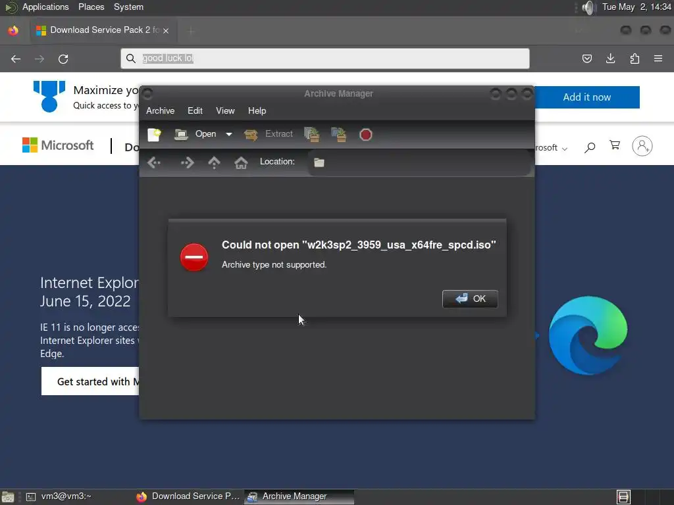Click the Location path field
This screenshot has height=505, width=674.
(419, 162)
